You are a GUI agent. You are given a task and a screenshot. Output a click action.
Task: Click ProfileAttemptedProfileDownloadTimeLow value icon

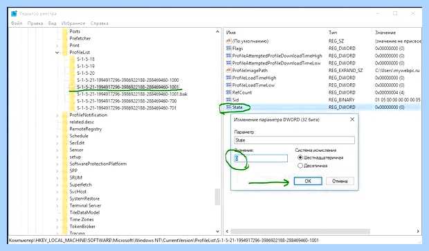click(x=229, y=63)
